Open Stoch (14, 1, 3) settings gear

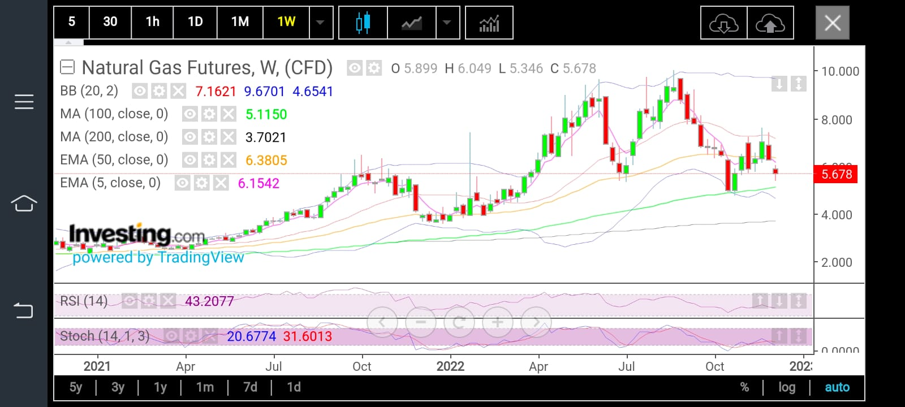tap(191, 336)
